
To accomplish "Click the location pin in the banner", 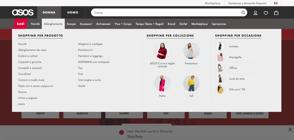I will pos(121,132).
